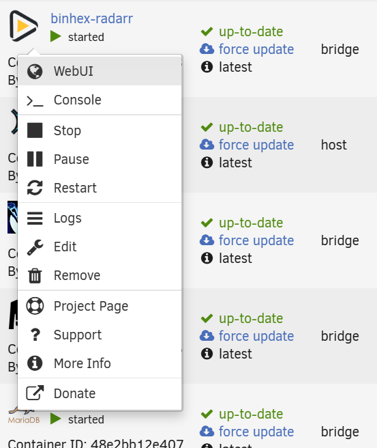
Task: Click the globe icon next to WebUI
Action: point(35,71)
